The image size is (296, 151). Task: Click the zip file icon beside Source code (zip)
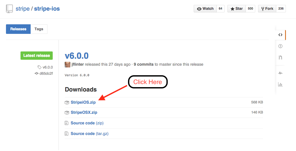point(66,123)
